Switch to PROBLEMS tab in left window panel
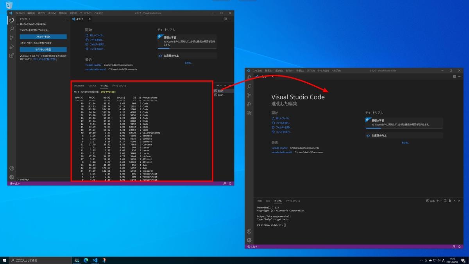Viewport: 469px width, 264px height. [79, 86]
